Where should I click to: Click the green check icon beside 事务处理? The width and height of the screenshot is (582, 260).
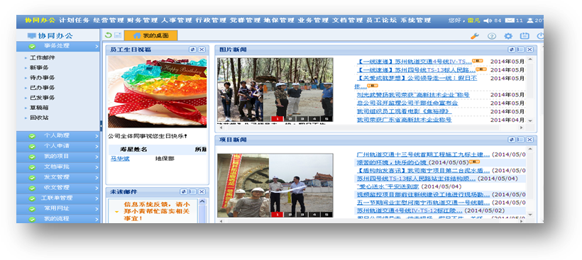(x=32, y=46)
